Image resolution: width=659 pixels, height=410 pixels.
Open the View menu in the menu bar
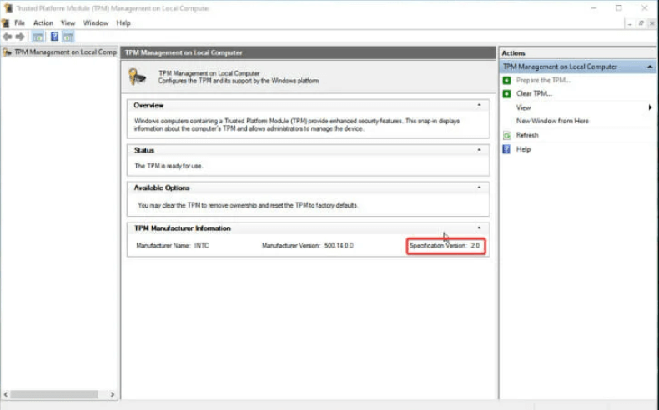tap(68, 23)
